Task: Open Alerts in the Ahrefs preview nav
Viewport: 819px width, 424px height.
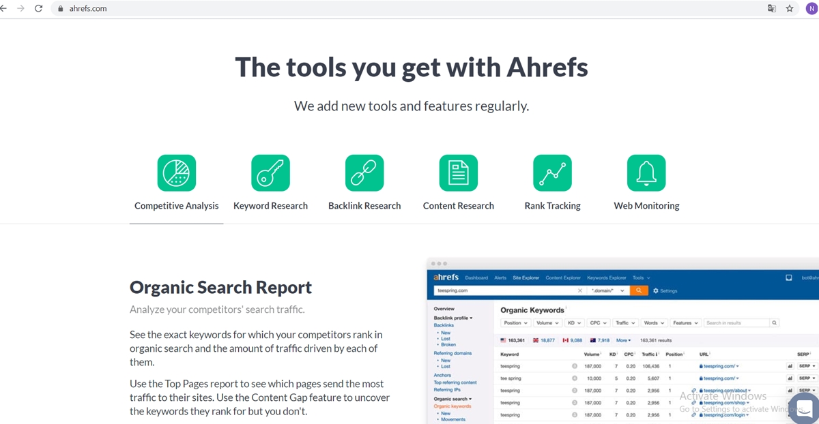Action: (x=500, y=278)
